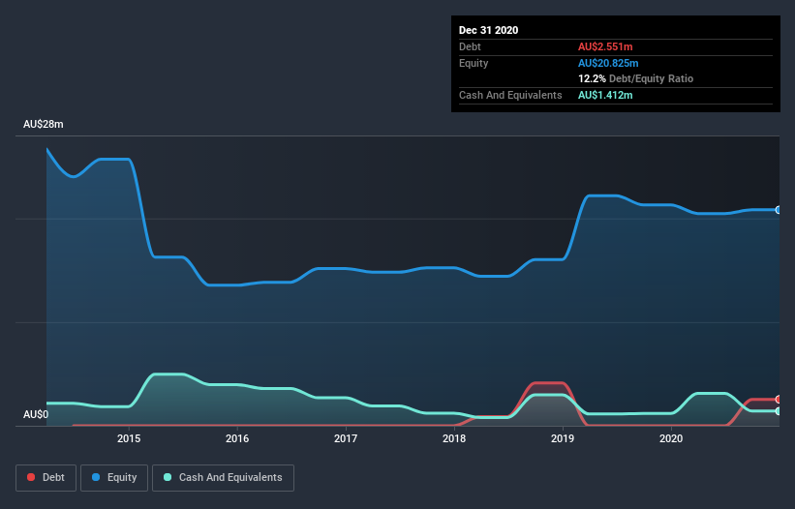Click the 2016 x-axis label
The height and width of the screenshot is (509, 795).
[237, 438]
